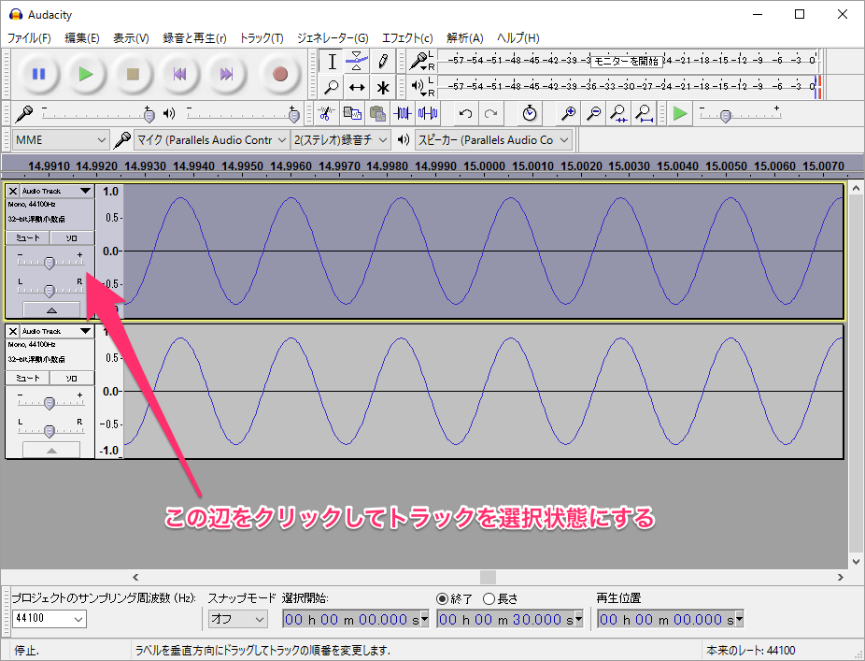Screen dimensions: 865x661
Task: Open the Edit (編集) menu
Action: 81,38
